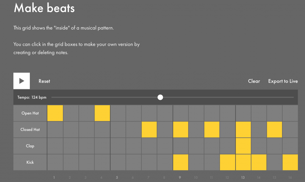Image resolution: width=305 pixels, height=182 pixels.
Task: Toggle off Closed Hat step 15
Action: coord(274,129)
